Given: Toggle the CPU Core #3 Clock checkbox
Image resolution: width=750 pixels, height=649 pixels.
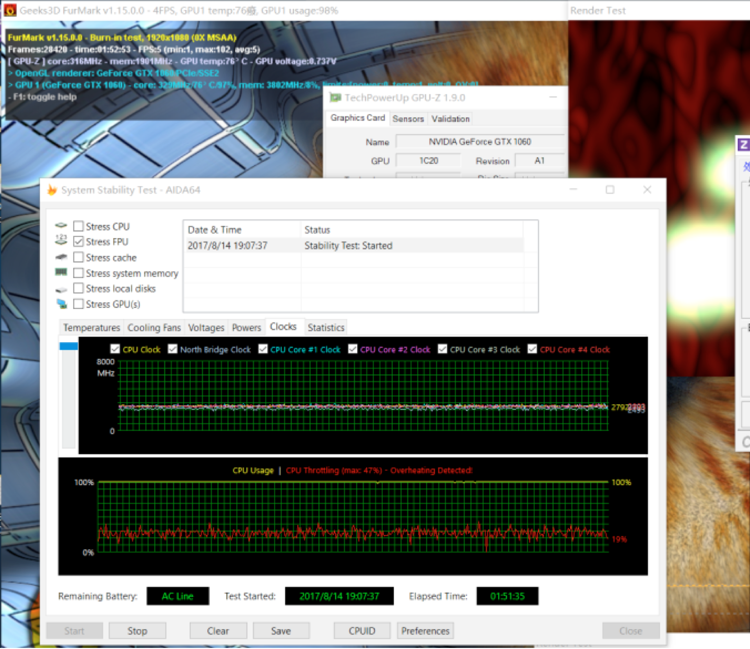Looking at the screenshot, I should click(442, 349).
